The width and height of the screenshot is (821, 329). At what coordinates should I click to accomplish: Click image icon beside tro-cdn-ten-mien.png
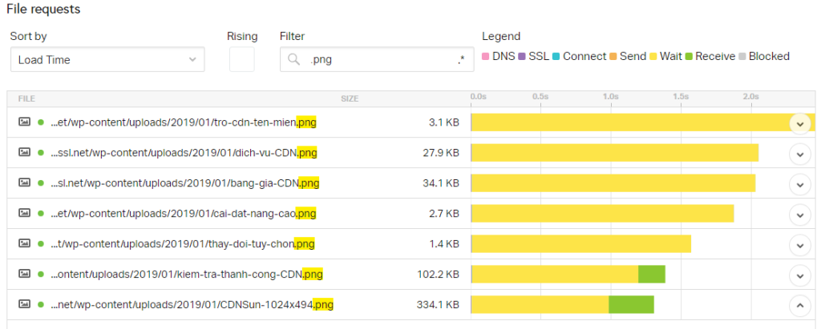point(24,122)
